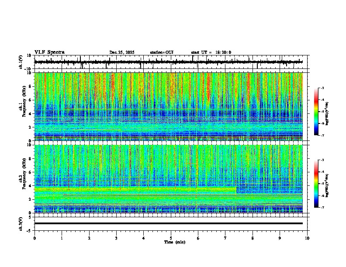This screenshot has width=346, height=267.
Task: Click the ch.2 spectrogram plot
Action: pyautogui.click(x=169, y=179)
